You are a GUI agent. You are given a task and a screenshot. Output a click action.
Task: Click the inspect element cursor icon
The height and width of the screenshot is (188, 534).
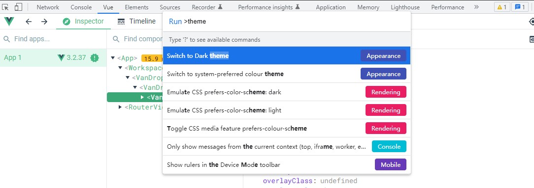[x=5, y=7]
